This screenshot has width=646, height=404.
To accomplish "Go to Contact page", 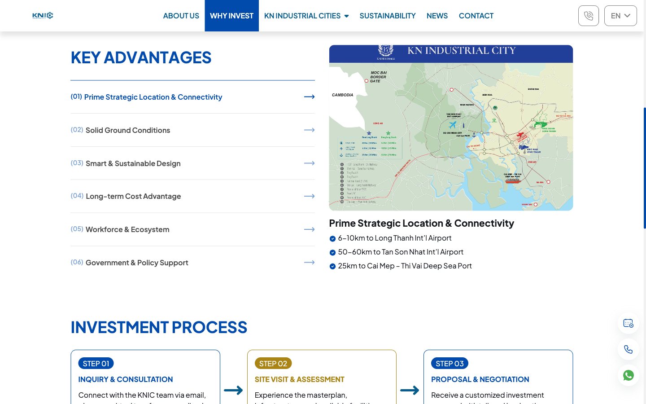I will click(476, 16).
